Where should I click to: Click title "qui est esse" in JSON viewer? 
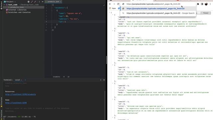[x=134, y=38]
